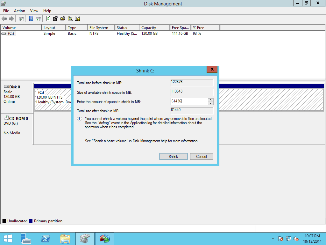This screenshot has width=326, height=245.
Task: Click the info icon in Shrink dialog
Action: click(79, 119)
